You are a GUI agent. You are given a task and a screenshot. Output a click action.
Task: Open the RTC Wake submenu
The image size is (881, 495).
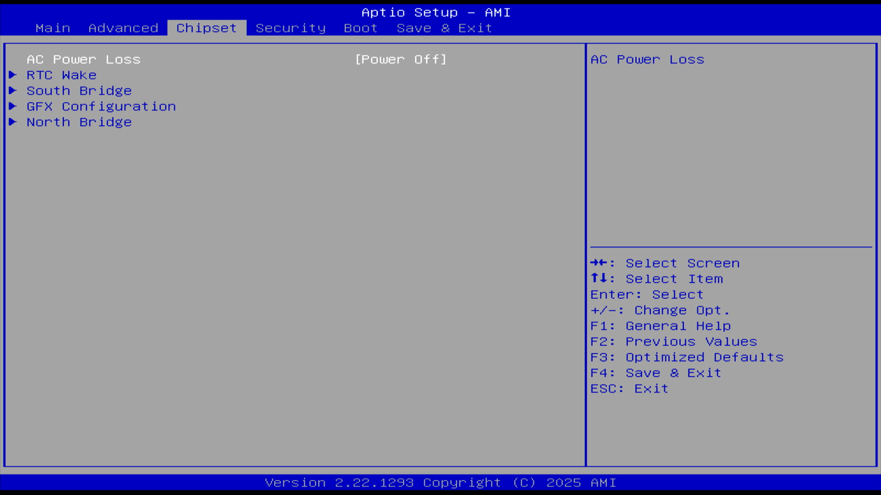[61, 75]
